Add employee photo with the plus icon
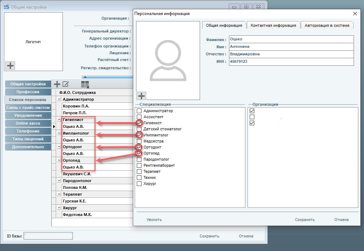The height and width of the screenshot is (251, 364). (141, 96)
